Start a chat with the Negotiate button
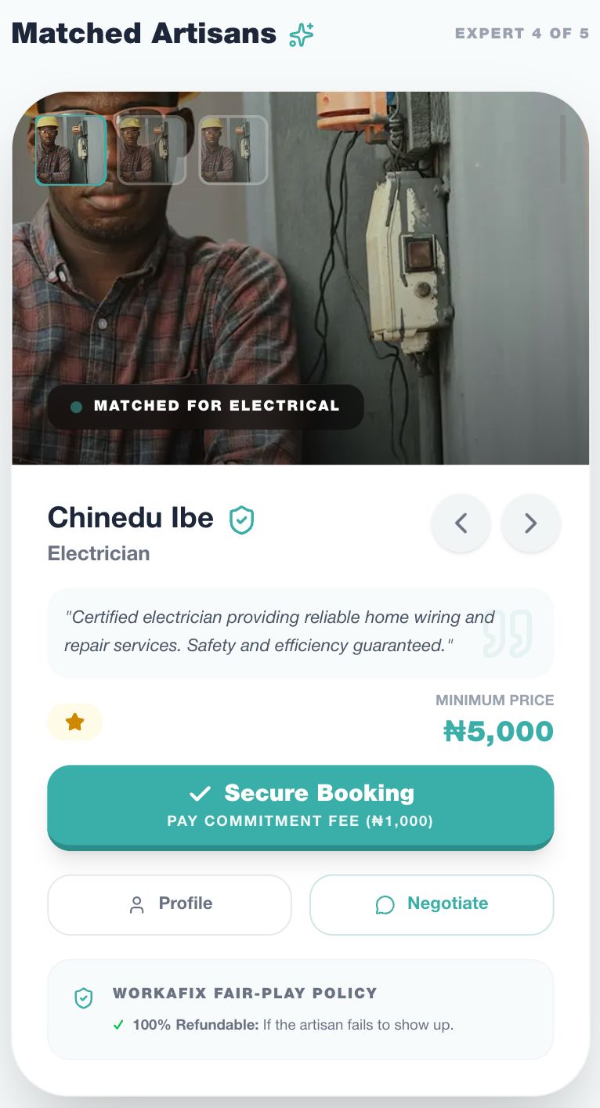600x1108 pixels. pos(432,904)
